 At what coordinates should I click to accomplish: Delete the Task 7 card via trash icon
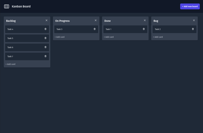(x=45, y=56)
